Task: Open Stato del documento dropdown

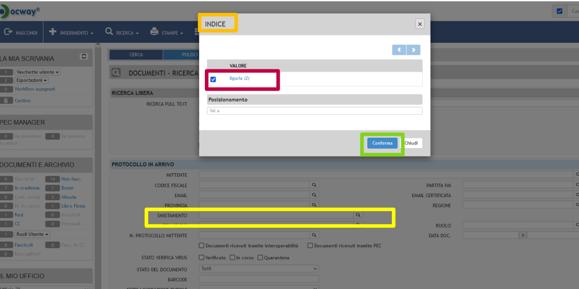Action: click(x=259, y=269)
